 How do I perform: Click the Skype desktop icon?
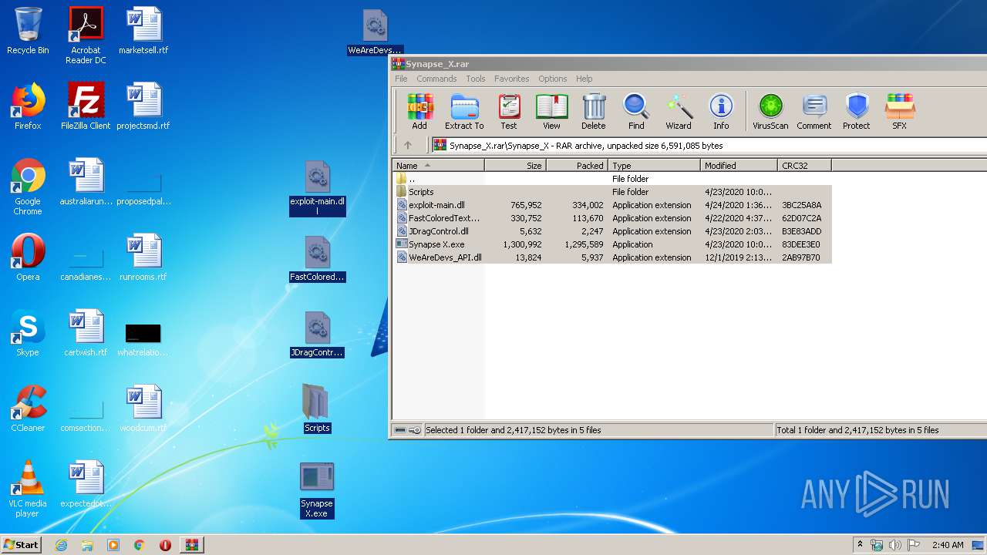(x=28, y=333)
